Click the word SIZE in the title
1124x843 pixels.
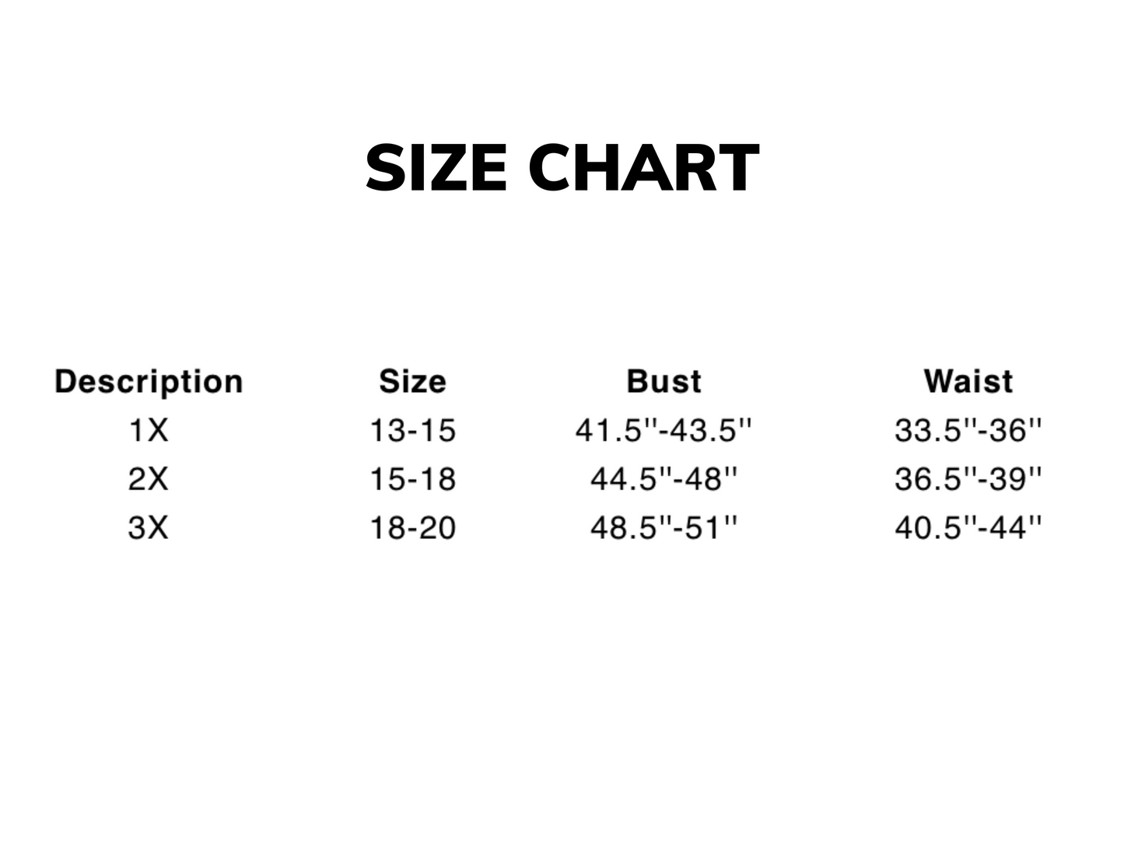click(x=436, y=167)
